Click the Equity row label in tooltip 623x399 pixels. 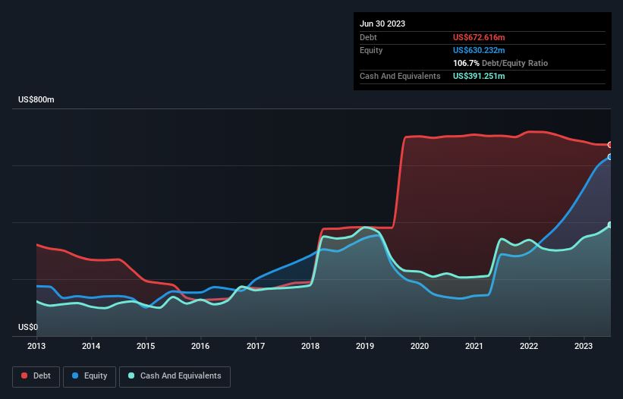click(x=371, y=50)
